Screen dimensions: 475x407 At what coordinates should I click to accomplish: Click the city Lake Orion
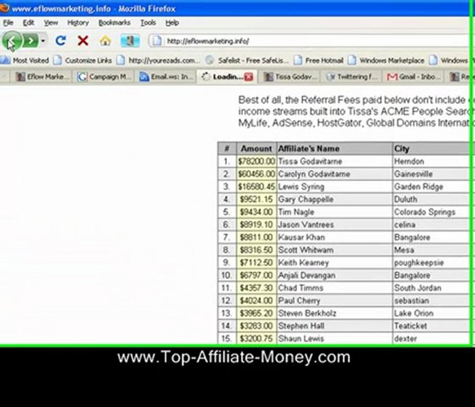[x=413, y=313]
